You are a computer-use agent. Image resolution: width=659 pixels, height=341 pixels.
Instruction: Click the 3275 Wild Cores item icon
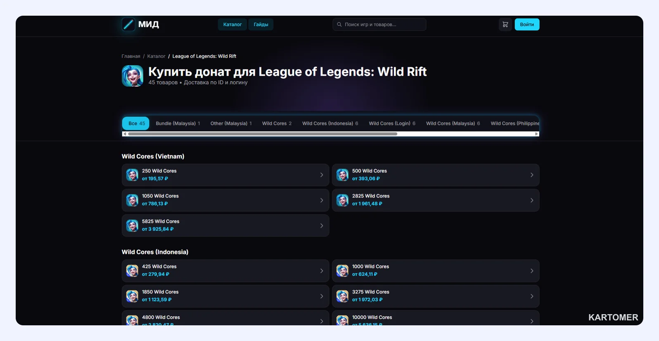click(342, 296)
